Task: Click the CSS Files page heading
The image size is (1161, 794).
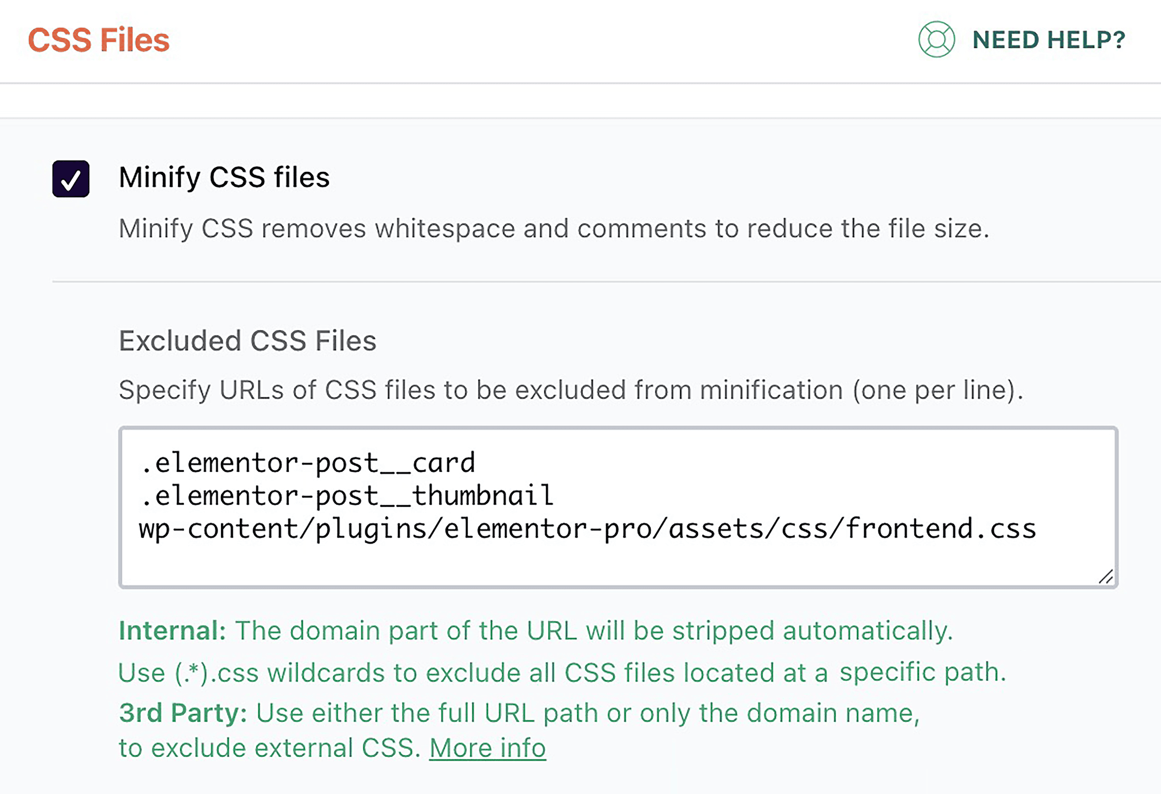Action: click(x=99, y=40)
